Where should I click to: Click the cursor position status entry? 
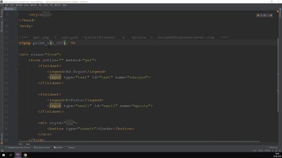(254, 151)
